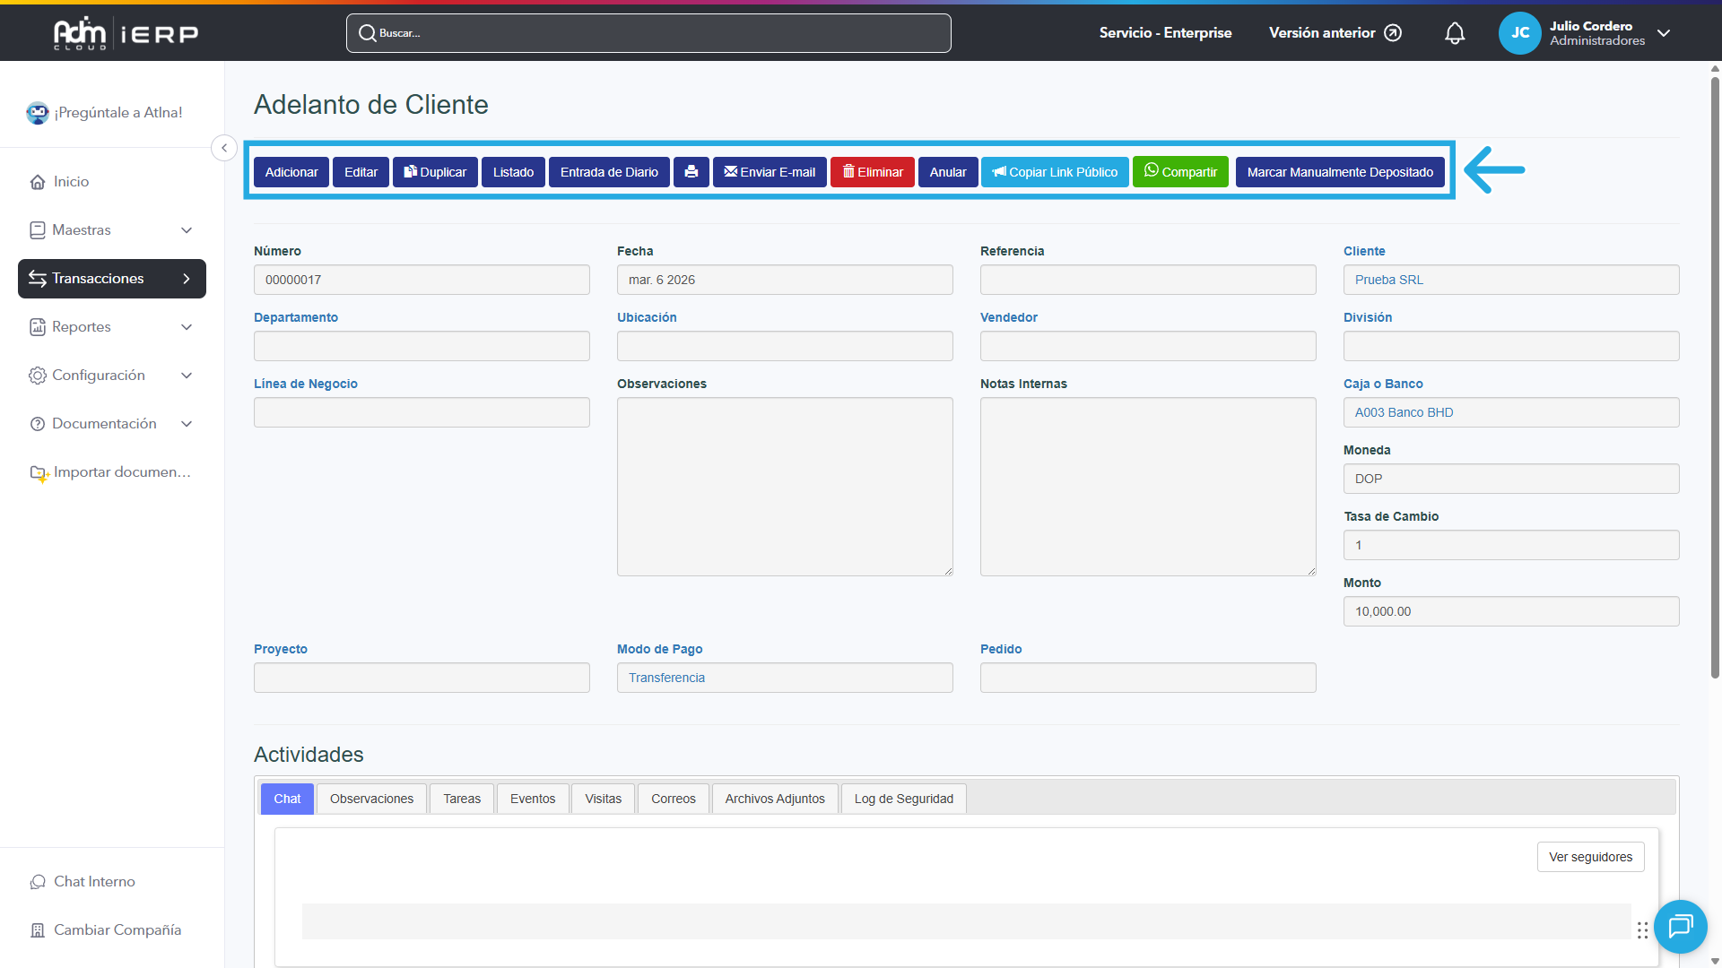The width and height of the screenshot is (1722, 968).
Task: Collapse the sidebar with arrow toggle
Action: 224,148
